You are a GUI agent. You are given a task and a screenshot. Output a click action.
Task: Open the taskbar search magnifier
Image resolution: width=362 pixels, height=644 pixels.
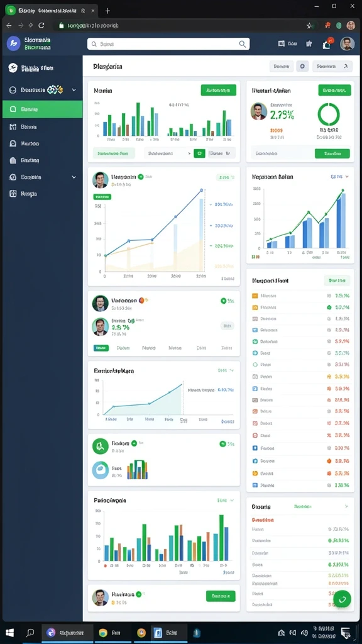[30, 633]
